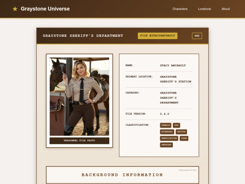Click the GRAYSTONE SHERIFF'S STATION location value
Screen dimensions: 245x184
[x=176, y=79]
